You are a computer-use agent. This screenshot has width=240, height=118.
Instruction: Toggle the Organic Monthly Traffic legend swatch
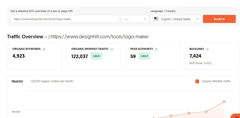point(197,81)
